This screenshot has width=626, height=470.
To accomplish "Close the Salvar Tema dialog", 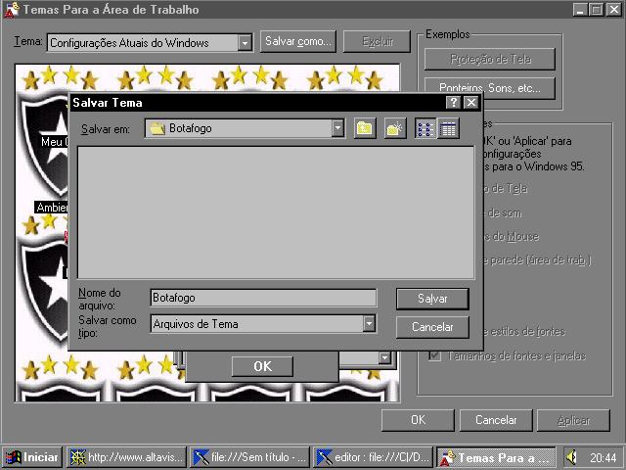I will click(471, 102).
